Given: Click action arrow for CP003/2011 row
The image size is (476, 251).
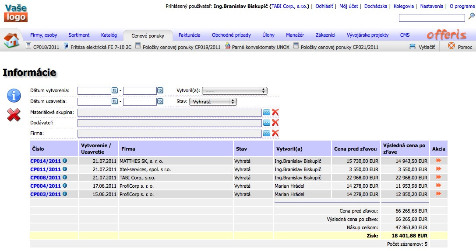Looking at the screenshot, I should click(439, 193).
